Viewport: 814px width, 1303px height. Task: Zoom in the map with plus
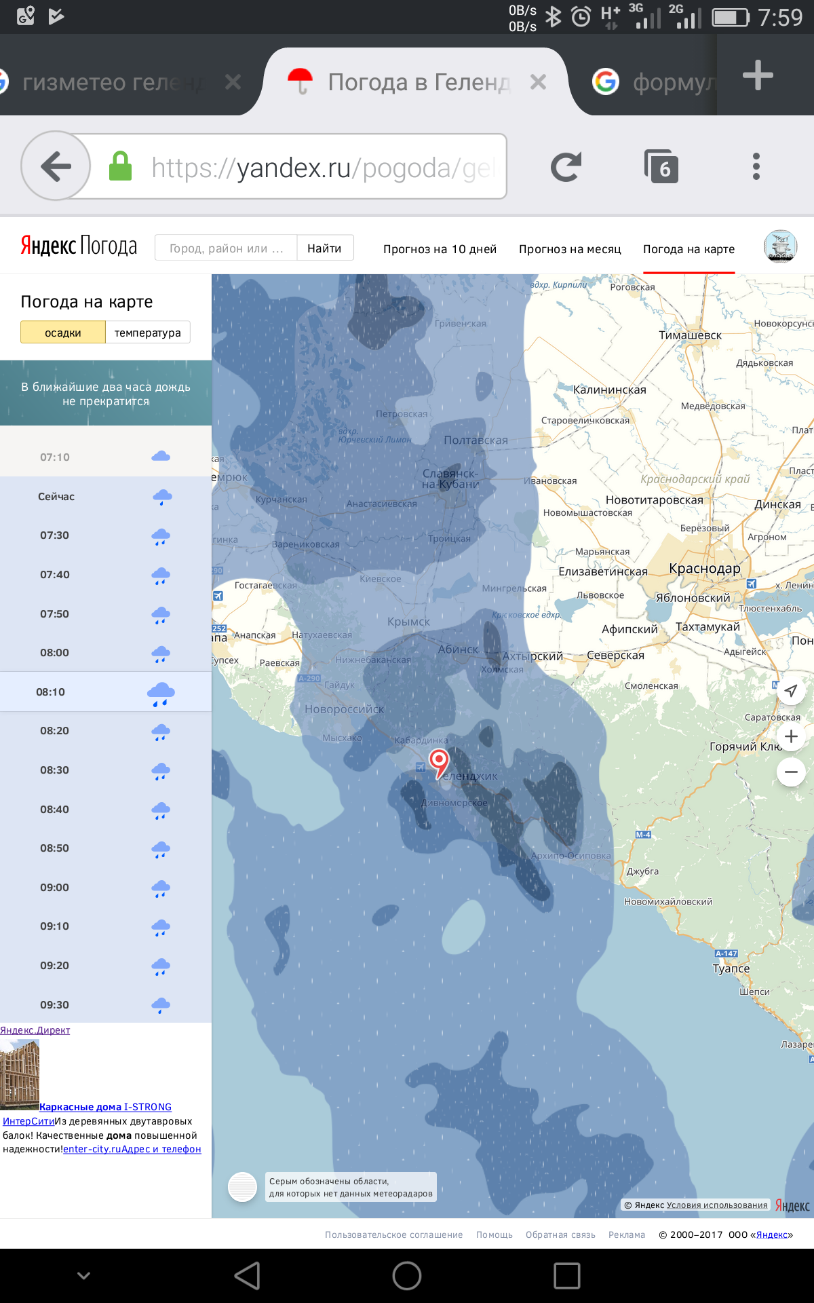coord(791,736)
